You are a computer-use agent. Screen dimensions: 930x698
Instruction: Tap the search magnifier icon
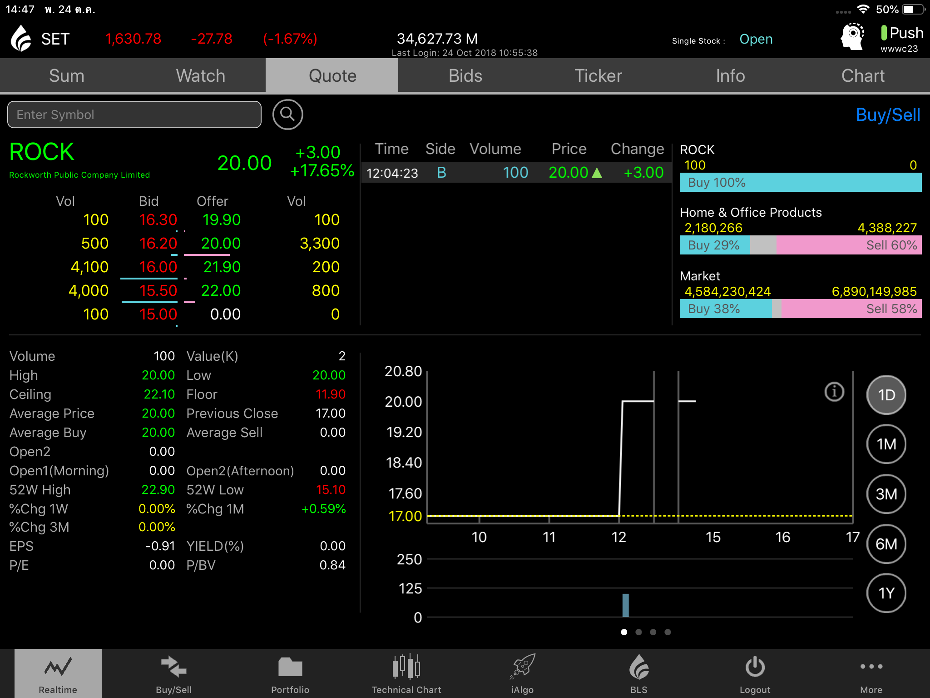[287, 115]
